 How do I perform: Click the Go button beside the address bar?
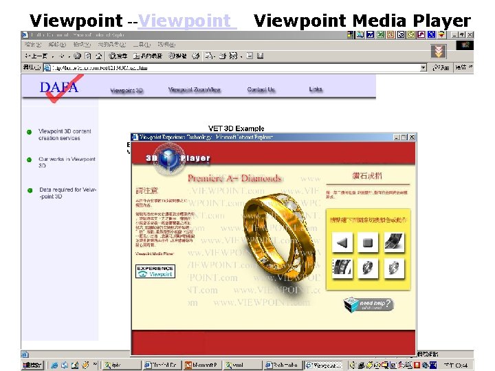click(x=441, y=67)
